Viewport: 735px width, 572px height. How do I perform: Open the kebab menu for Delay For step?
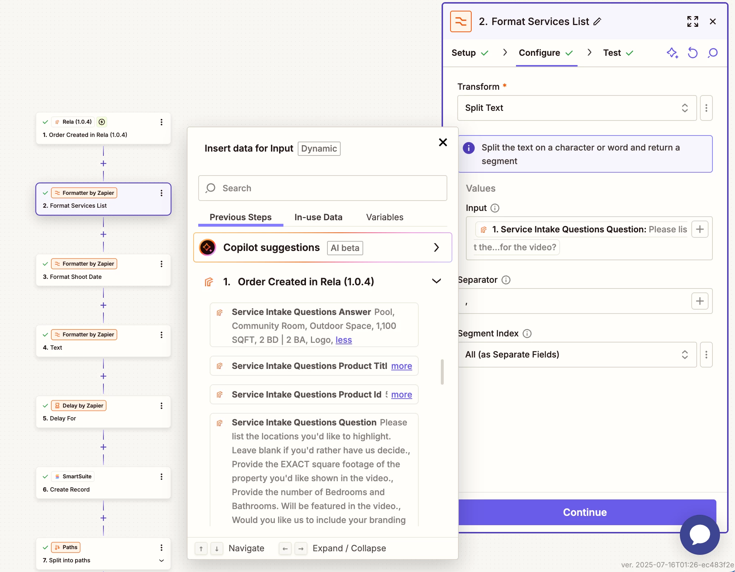161,405
